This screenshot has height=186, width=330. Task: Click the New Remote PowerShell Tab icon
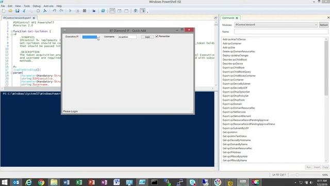point(94,11)
